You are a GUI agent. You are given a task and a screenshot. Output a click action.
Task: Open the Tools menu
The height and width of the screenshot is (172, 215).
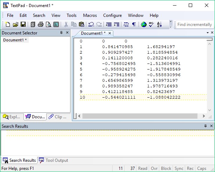coord(72,15)
